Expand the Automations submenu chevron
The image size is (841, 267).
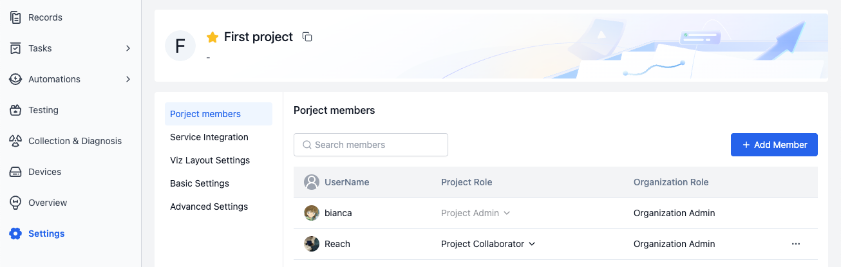(x=128, y=79)
